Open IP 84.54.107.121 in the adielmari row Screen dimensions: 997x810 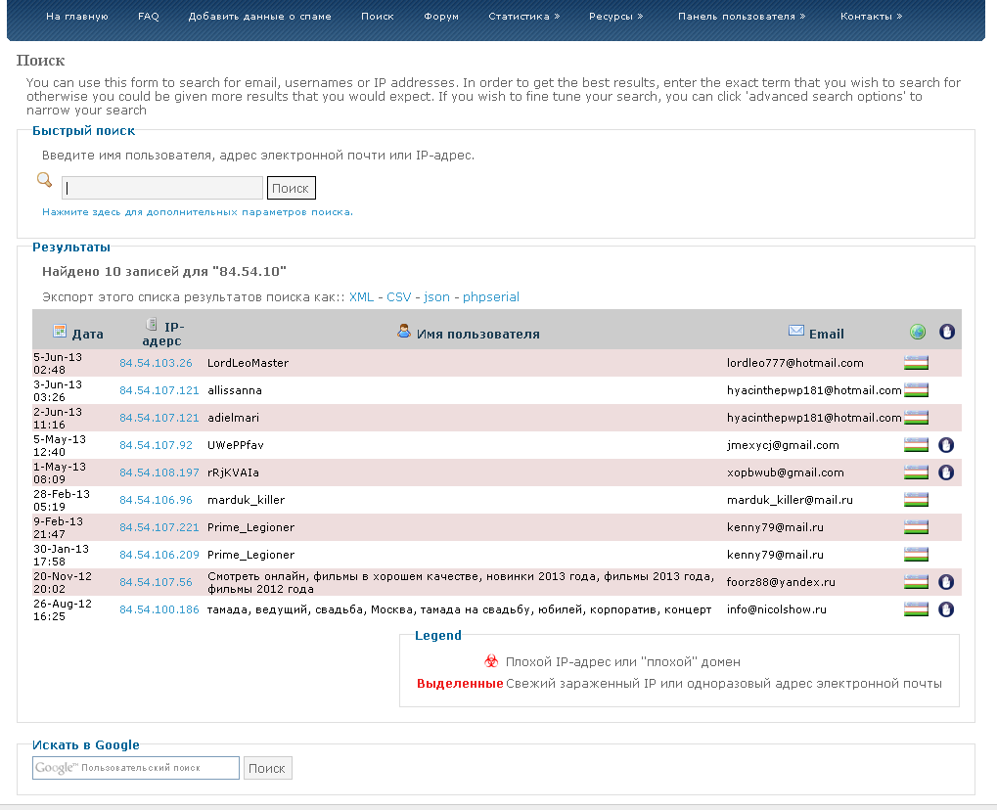click(159, 418)
